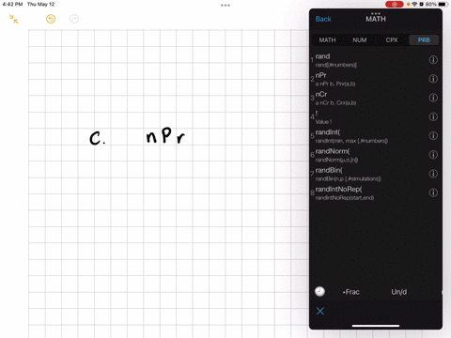
Task: Tap the greyed-out redo icon
Action: [x=74, y=19]
